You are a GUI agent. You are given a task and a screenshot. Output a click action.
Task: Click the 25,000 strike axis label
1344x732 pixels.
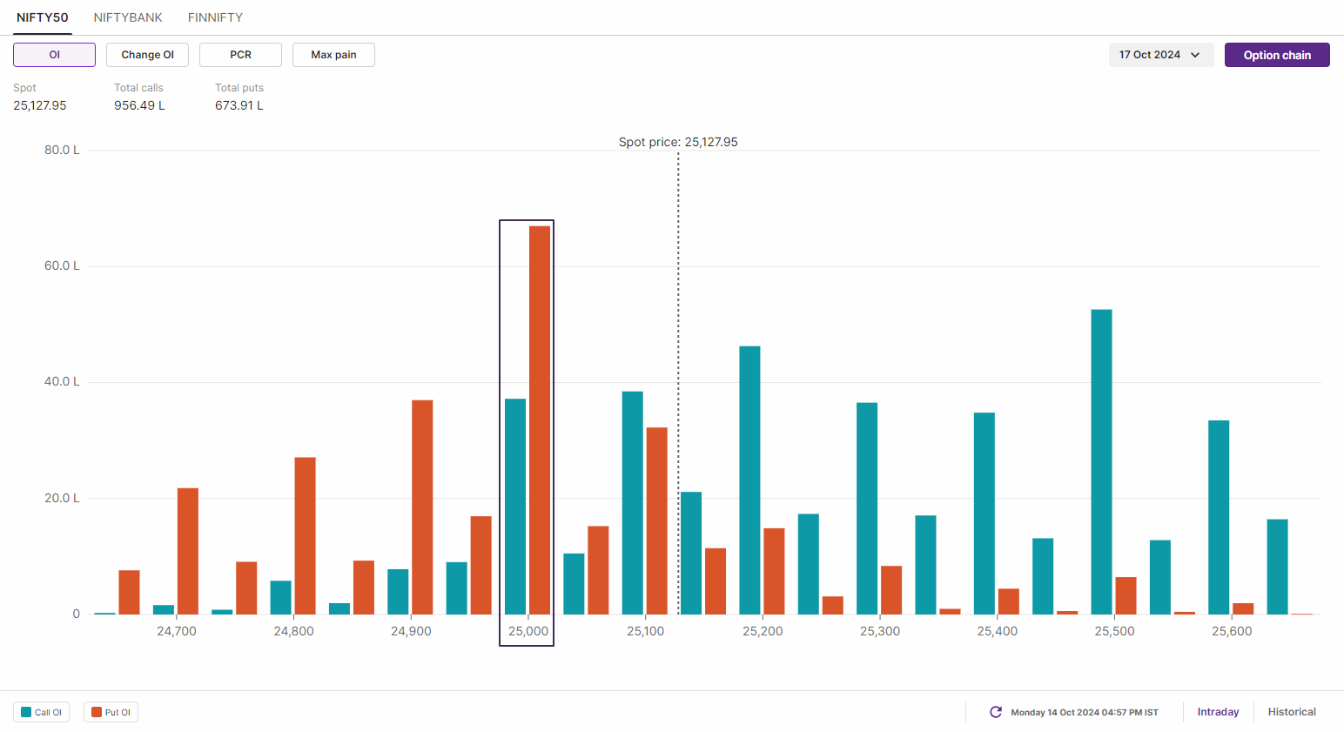[x=528, y=631]
